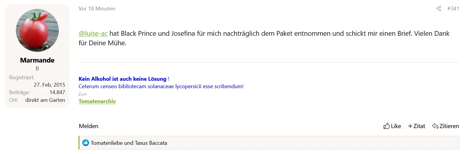The image size is (464, 154).
Task: Click the reaction score 0 under Marmande
Action: (37, 69)
